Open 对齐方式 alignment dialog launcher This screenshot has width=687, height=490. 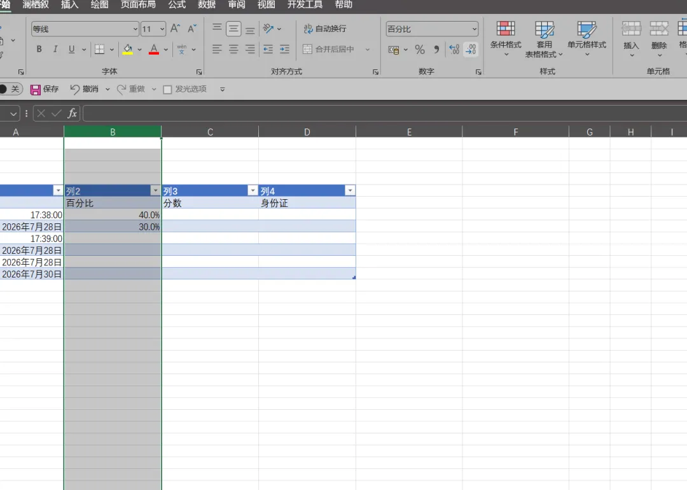375,72
